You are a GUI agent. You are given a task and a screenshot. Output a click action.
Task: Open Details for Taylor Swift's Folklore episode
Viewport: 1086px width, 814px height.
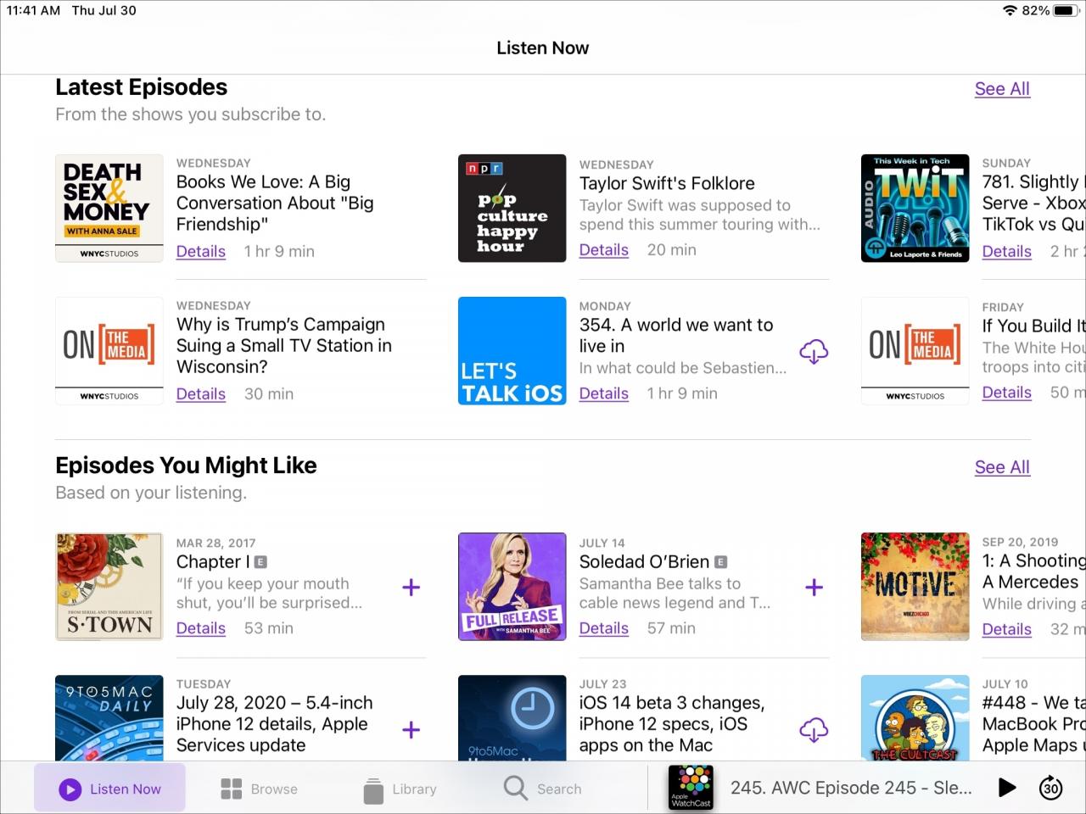[x=604, y=250]
